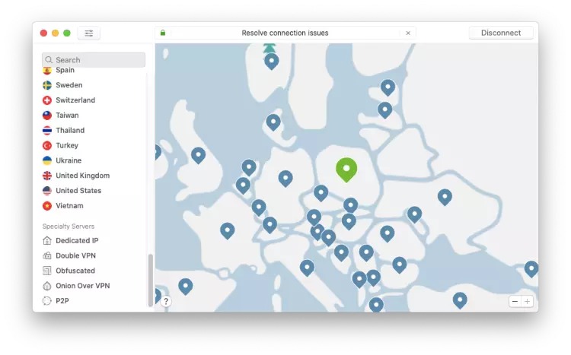Click the map help question mark button
The width and height of the screenshot is (571, 355).
166,302
